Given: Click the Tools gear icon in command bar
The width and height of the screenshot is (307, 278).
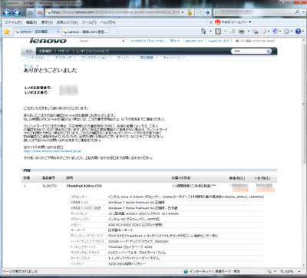Looking at the screenshot, I should [x=287, y=31].
